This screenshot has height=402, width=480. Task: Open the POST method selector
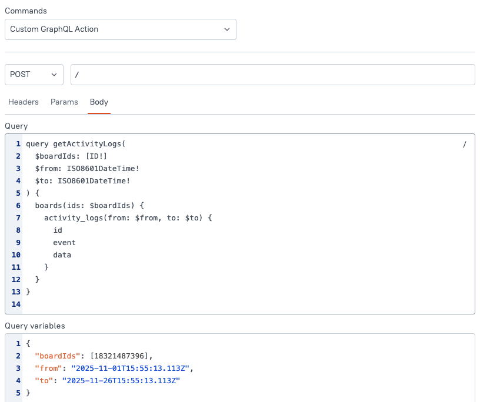[x=34, y=75]
